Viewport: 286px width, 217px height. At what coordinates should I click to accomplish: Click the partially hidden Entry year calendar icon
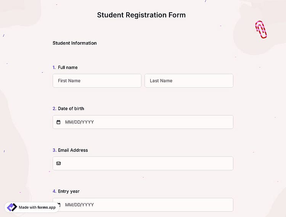click(59, 204)
